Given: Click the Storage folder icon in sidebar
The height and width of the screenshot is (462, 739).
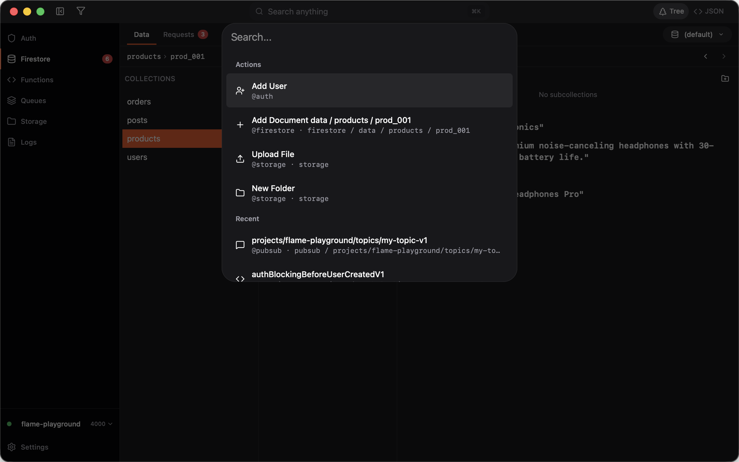Looking at the screenshot, I should pos(12,121).
